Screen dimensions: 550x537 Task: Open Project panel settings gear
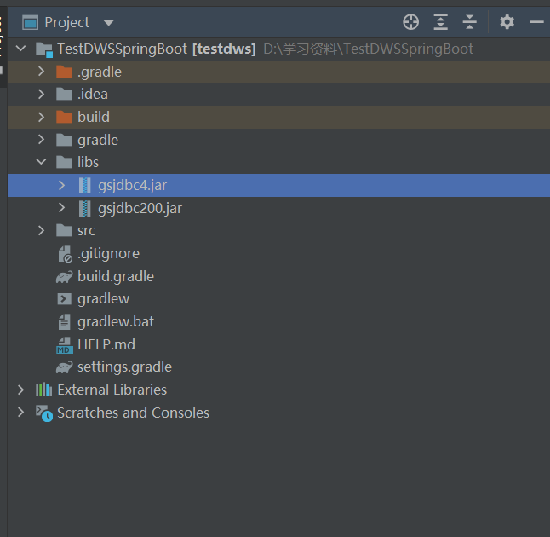(x=507, y=22)
